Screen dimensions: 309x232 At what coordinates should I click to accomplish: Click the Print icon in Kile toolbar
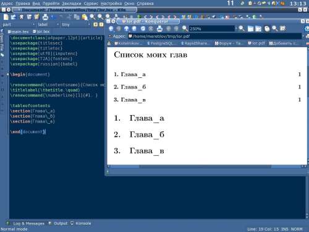pyautogui.click(x=45, y=17)
